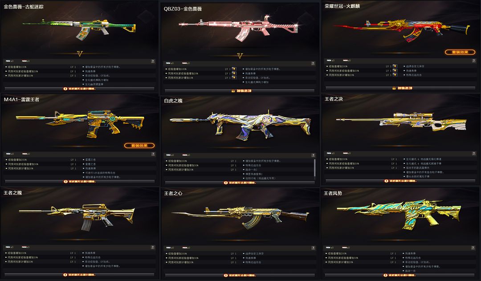
Task: Upgrade the 经验值增加100% stat in QBZ03-金色蔷薇
Action: tap(234, 69)
